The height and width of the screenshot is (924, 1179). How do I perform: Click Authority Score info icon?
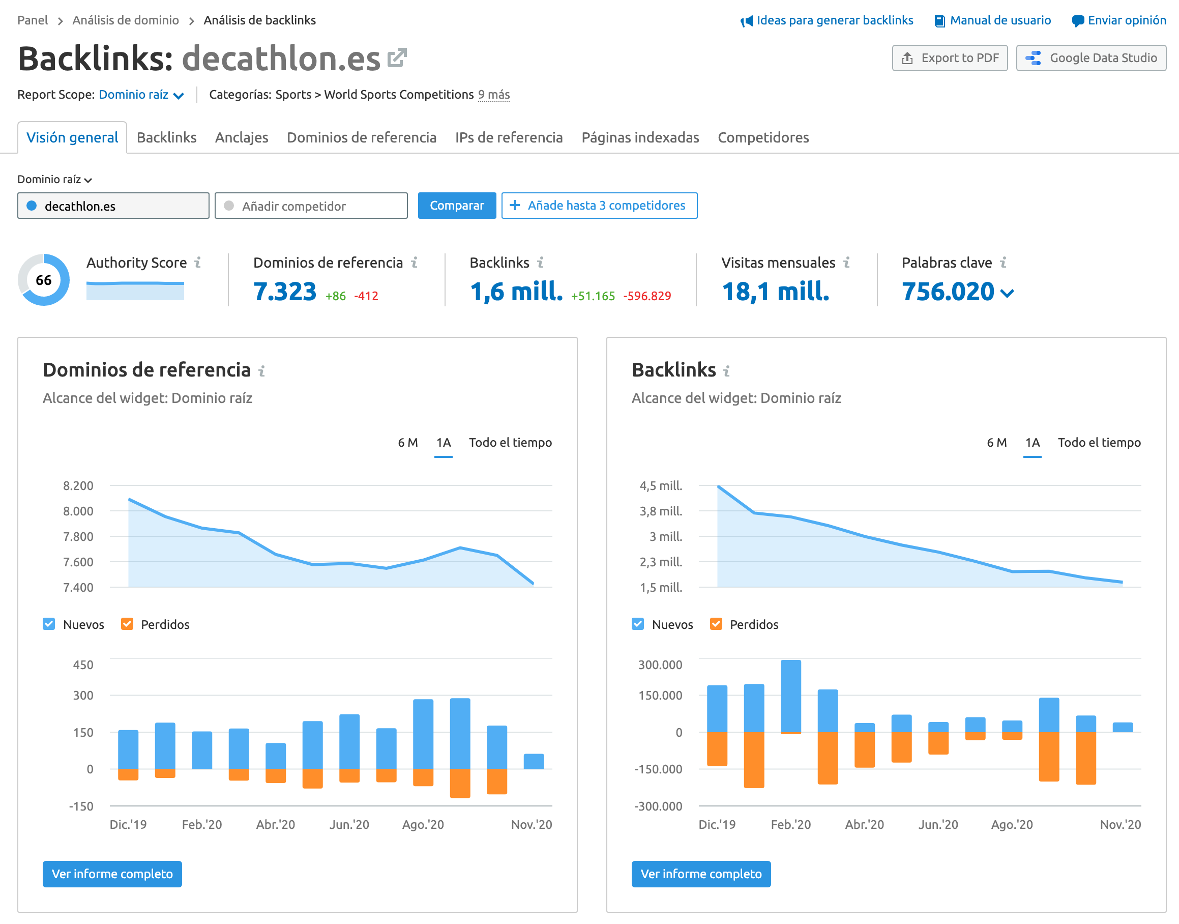(198, 263)
